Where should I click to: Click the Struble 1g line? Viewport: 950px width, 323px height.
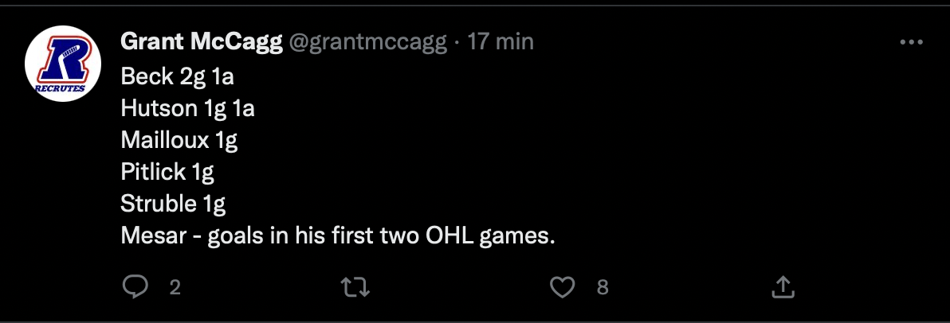tap(173, 204)
